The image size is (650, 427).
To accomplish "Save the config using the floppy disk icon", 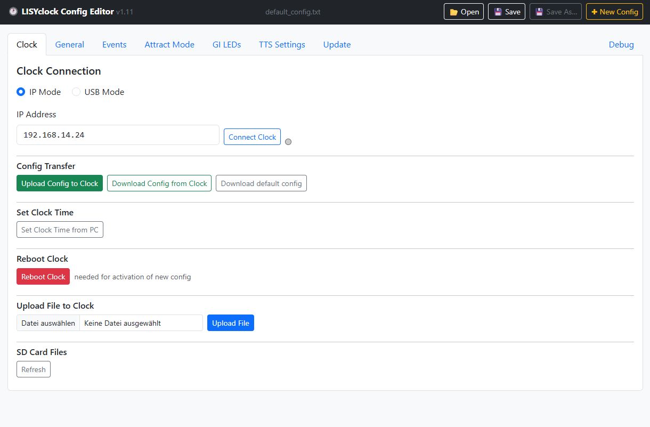I will point(497,11).
